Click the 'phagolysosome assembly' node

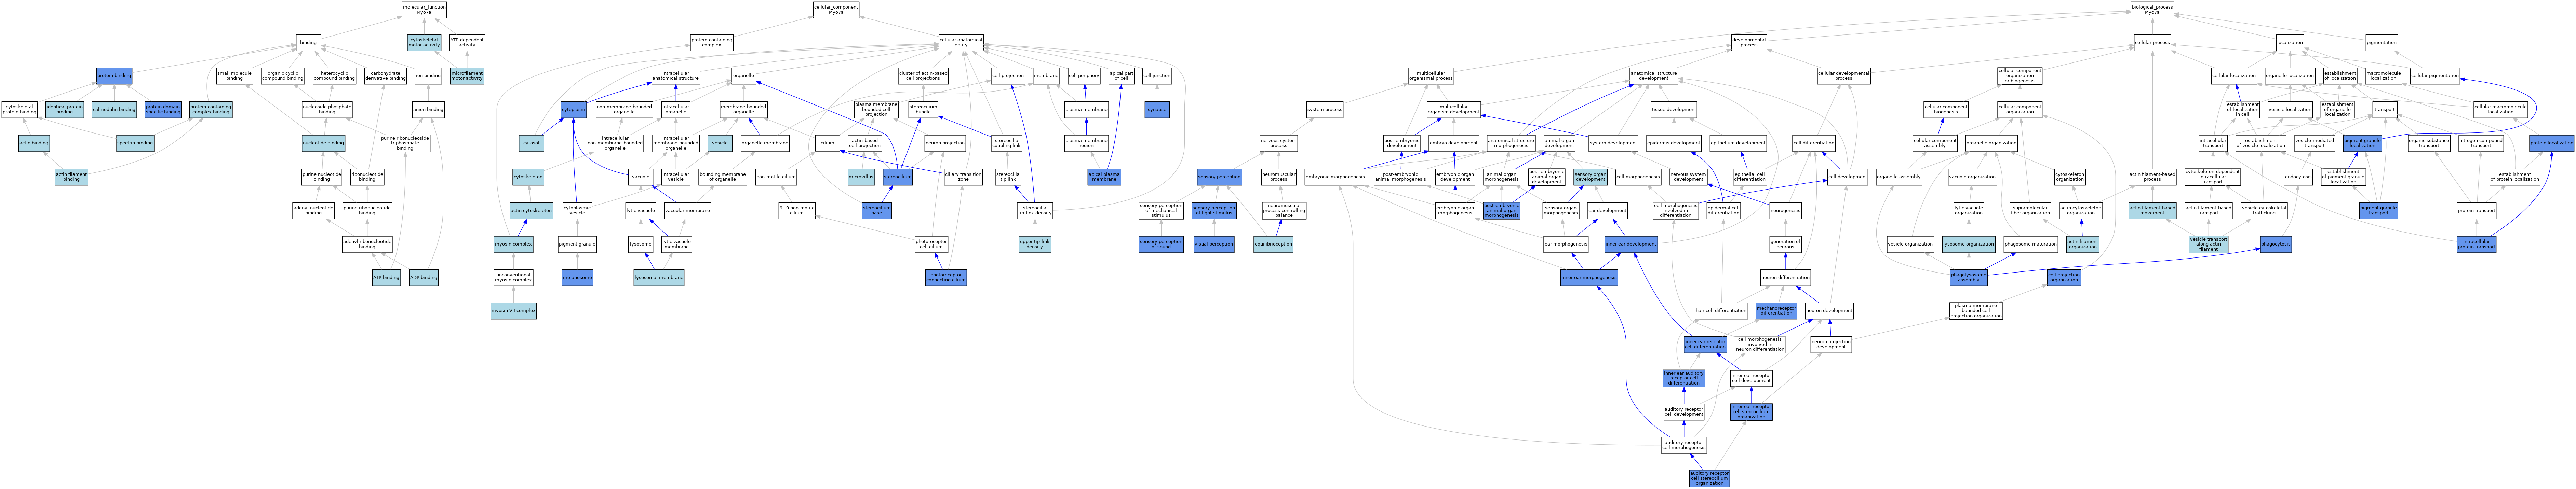(1969, 277)
